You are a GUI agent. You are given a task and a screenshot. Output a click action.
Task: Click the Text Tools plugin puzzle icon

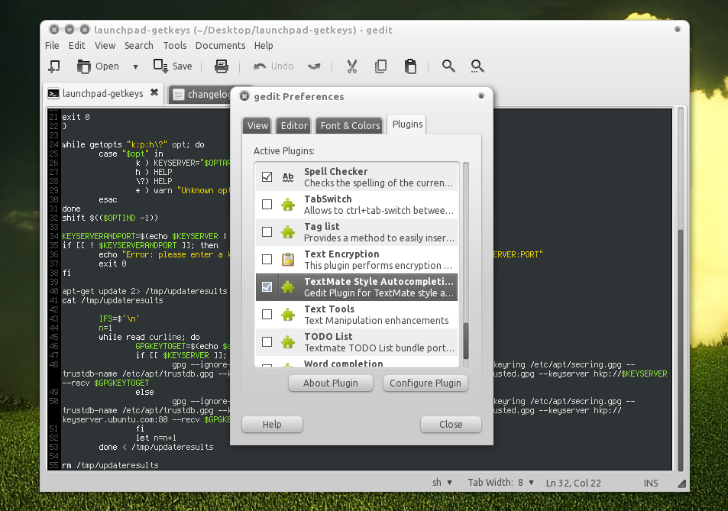pos(288,314)
